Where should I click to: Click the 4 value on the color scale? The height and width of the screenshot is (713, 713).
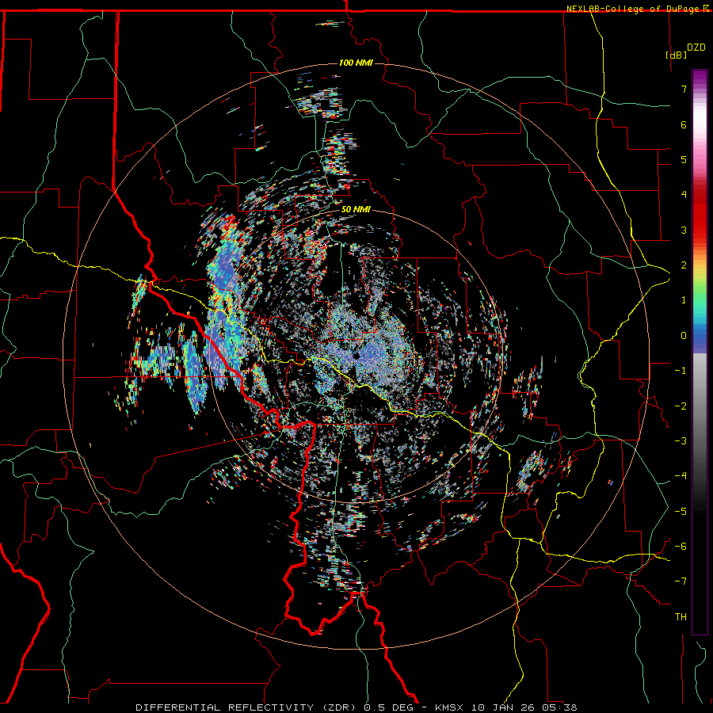(684, 194)
